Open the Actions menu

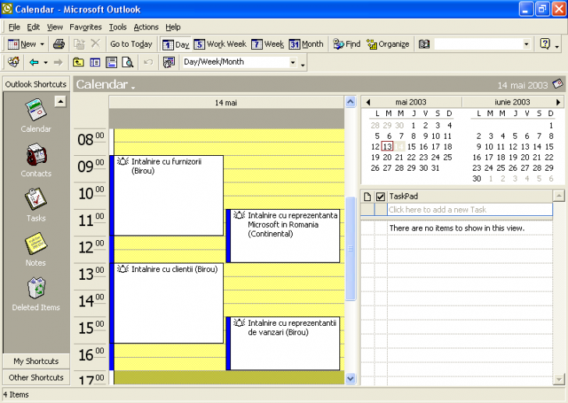(x=146, y=27)
